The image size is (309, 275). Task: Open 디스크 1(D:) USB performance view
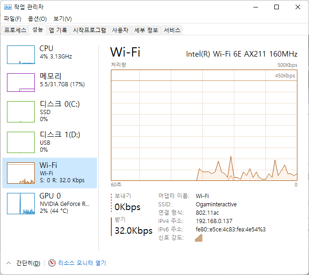[x=21, y=142]
